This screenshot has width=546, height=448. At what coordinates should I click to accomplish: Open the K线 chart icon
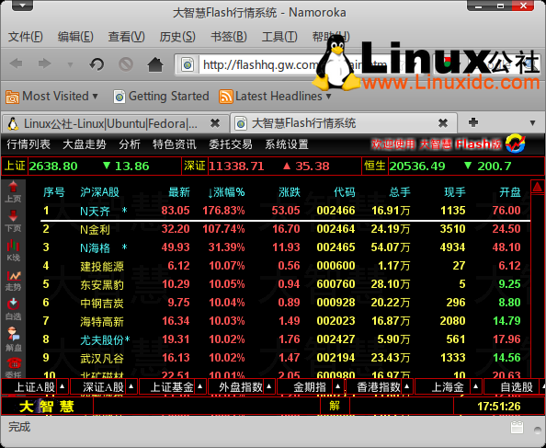[13, 250]
